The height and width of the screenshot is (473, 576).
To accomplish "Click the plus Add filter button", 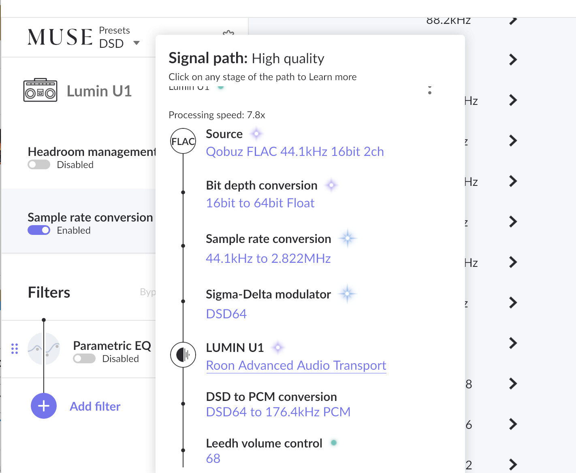I will pyautogui.click(x=44, y=406).
